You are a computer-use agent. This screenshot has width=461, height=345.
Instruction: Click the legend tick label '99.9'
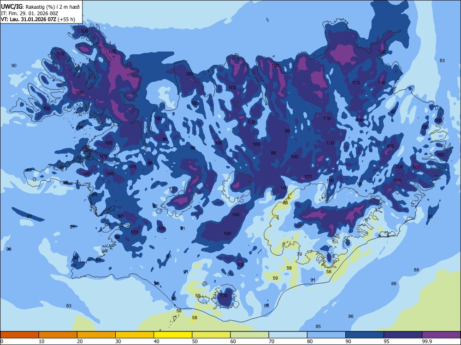tap(427, 341)
